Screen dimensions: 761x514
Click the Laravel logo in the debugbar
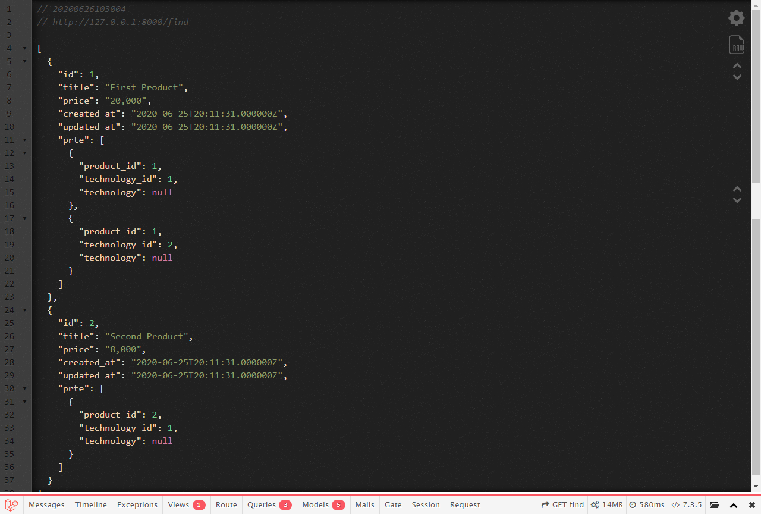(12, 505)
